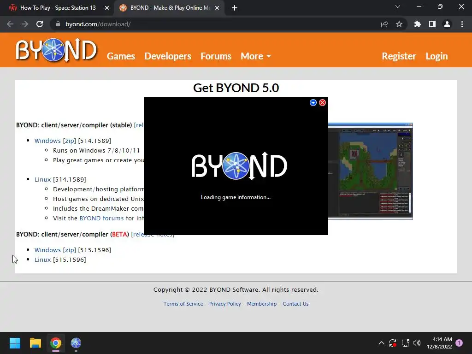The image size is (472, 354).
Task: Click Chrome icon in taskbar
Action: [56, 343]
